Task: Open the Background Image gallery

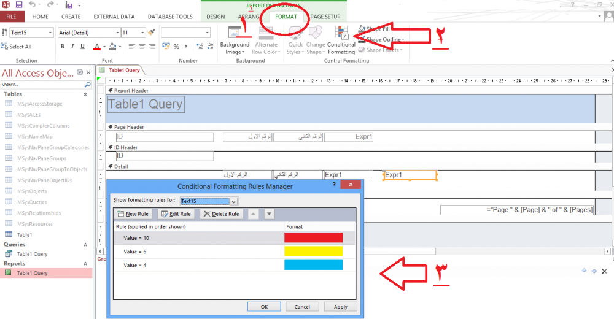Action: point(235,40)
